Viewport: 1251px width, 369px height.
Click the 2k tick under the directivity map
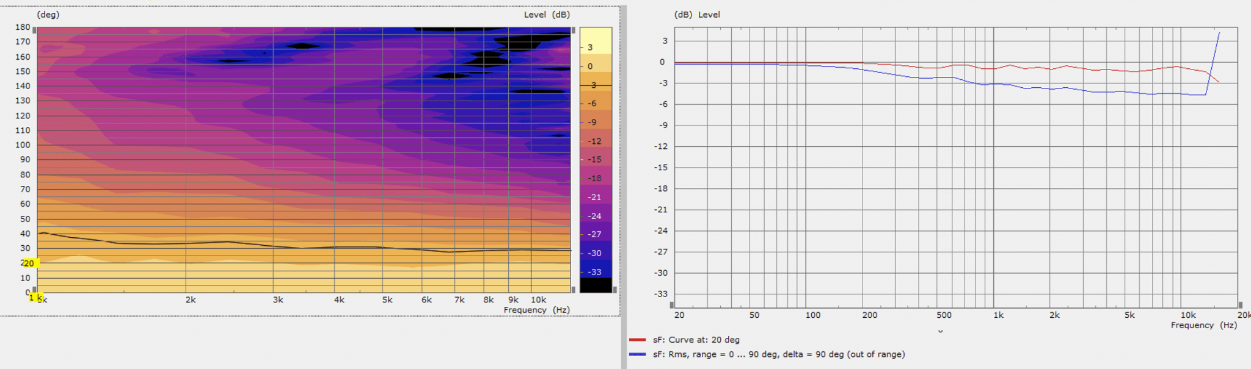point(191,300)
